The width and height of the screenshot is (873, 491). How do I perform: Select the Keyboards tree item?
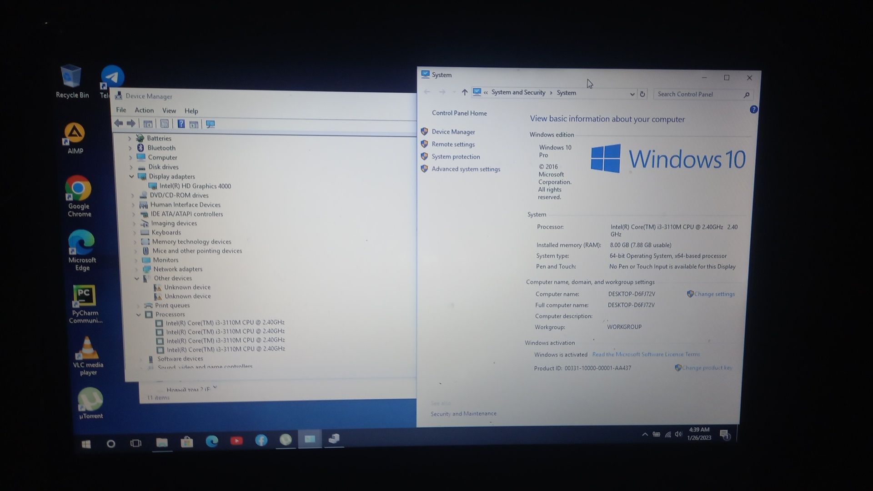pos(166,232)
